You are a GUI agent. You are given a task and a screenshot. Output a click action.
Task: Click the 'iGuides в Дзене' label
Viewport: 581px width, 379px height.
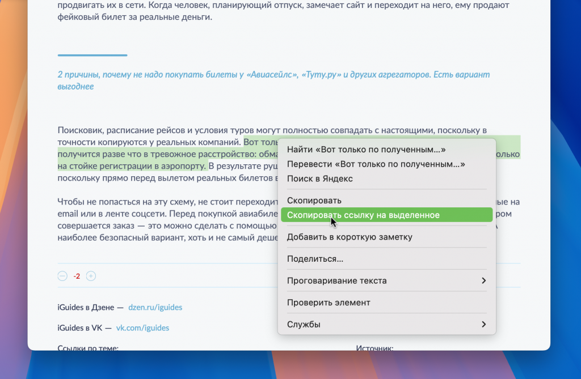coord(86,307)
